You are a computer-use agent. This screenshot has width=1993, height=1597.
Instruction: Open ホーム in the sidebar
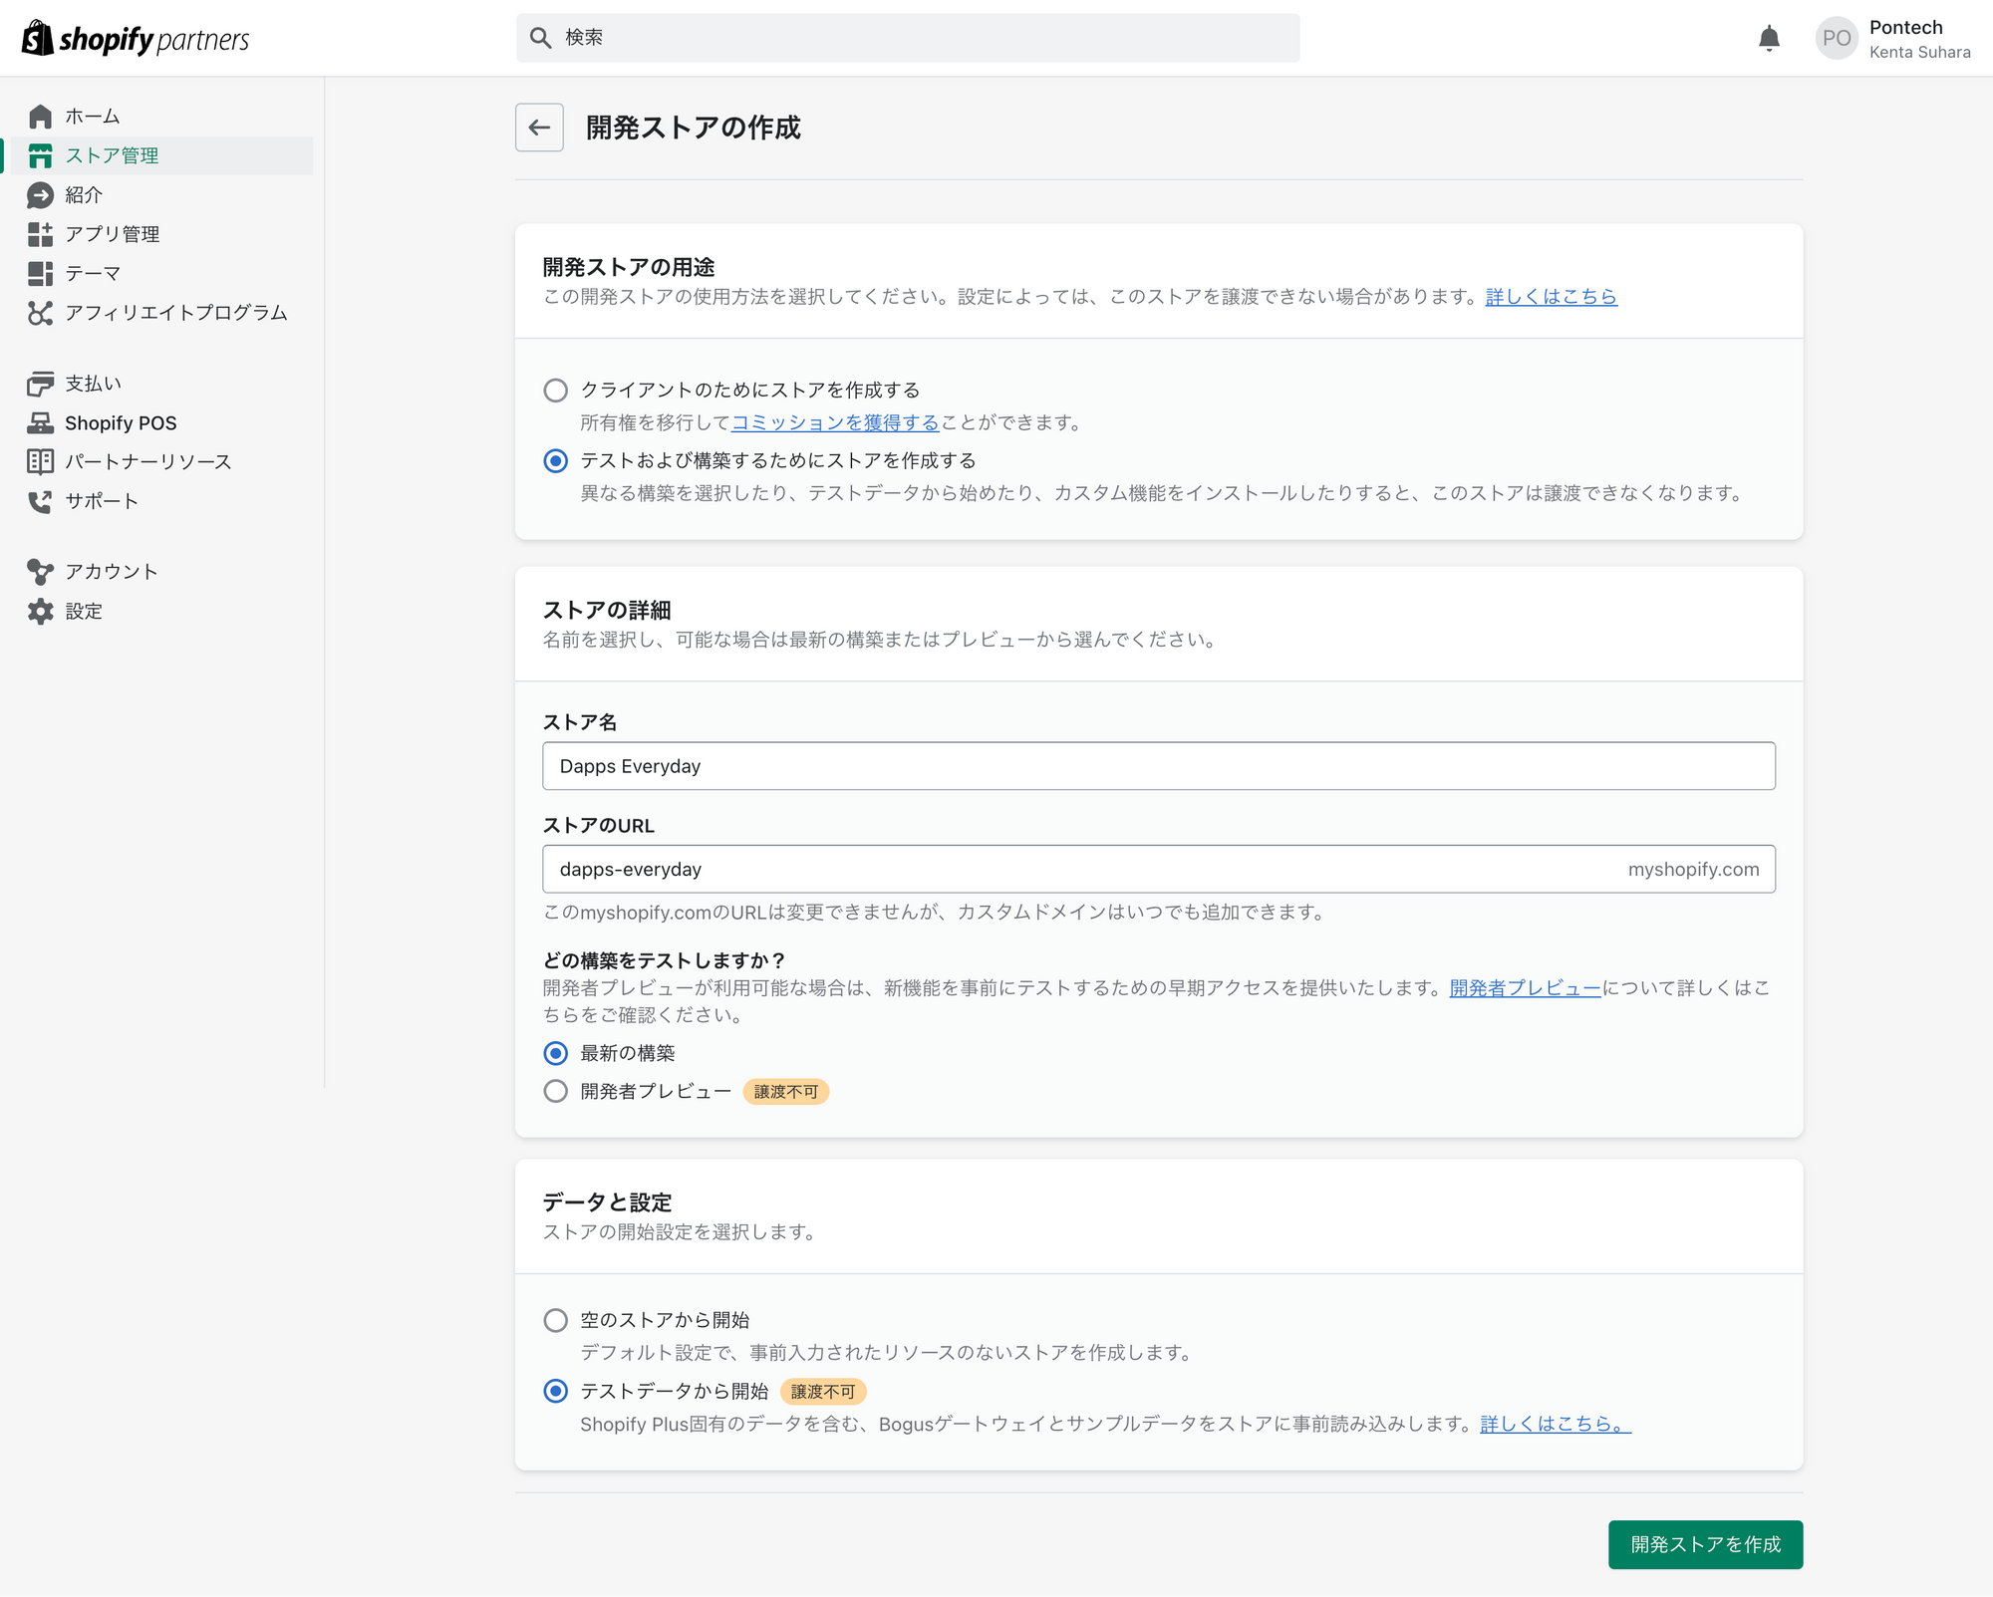coord(93,117)
